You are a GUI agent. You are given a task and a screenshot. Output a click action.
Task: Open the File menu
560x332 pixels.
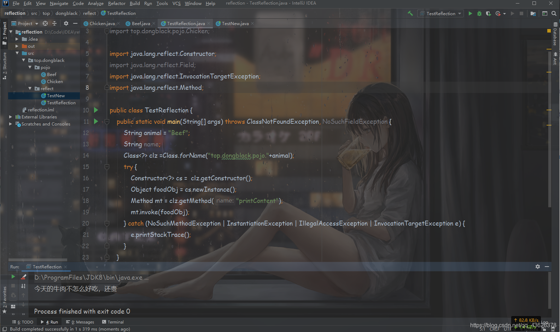pyautogui.click(x=16, y=3)
